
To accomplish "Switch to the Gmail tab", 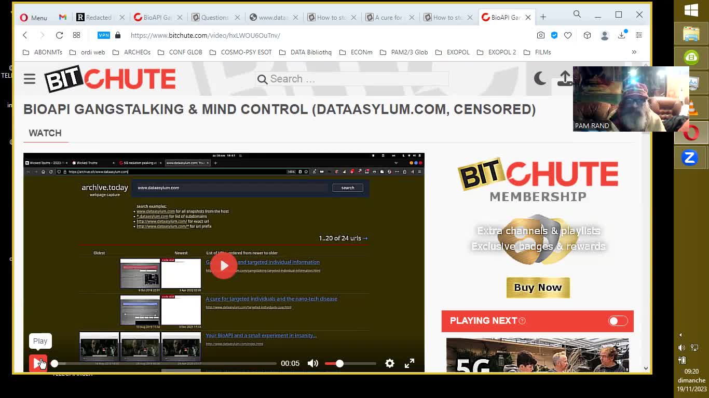I will point(63,17).
